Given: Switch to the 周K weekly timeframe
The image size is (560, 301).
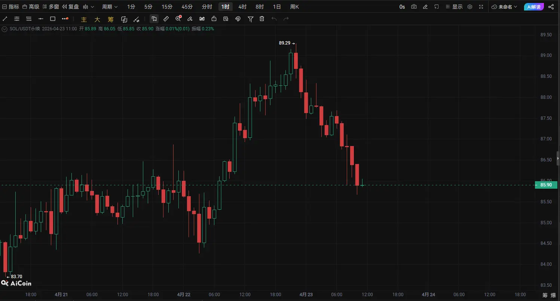Looking at the screenshot, I should pos(294,7).
